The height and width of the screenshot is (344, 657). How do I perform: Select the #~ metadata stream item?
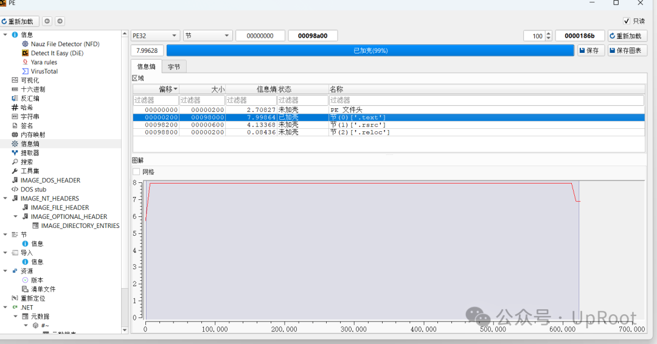tap(41, 326)
